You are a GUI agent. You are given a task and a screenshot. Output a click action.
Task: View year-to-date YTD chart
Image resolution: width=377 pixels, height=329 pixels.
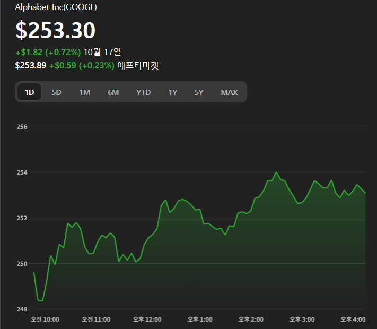(143, 92)
